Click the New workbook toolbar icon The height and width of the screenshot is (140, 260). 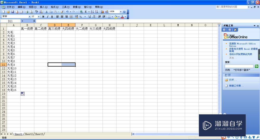point(4,12)
